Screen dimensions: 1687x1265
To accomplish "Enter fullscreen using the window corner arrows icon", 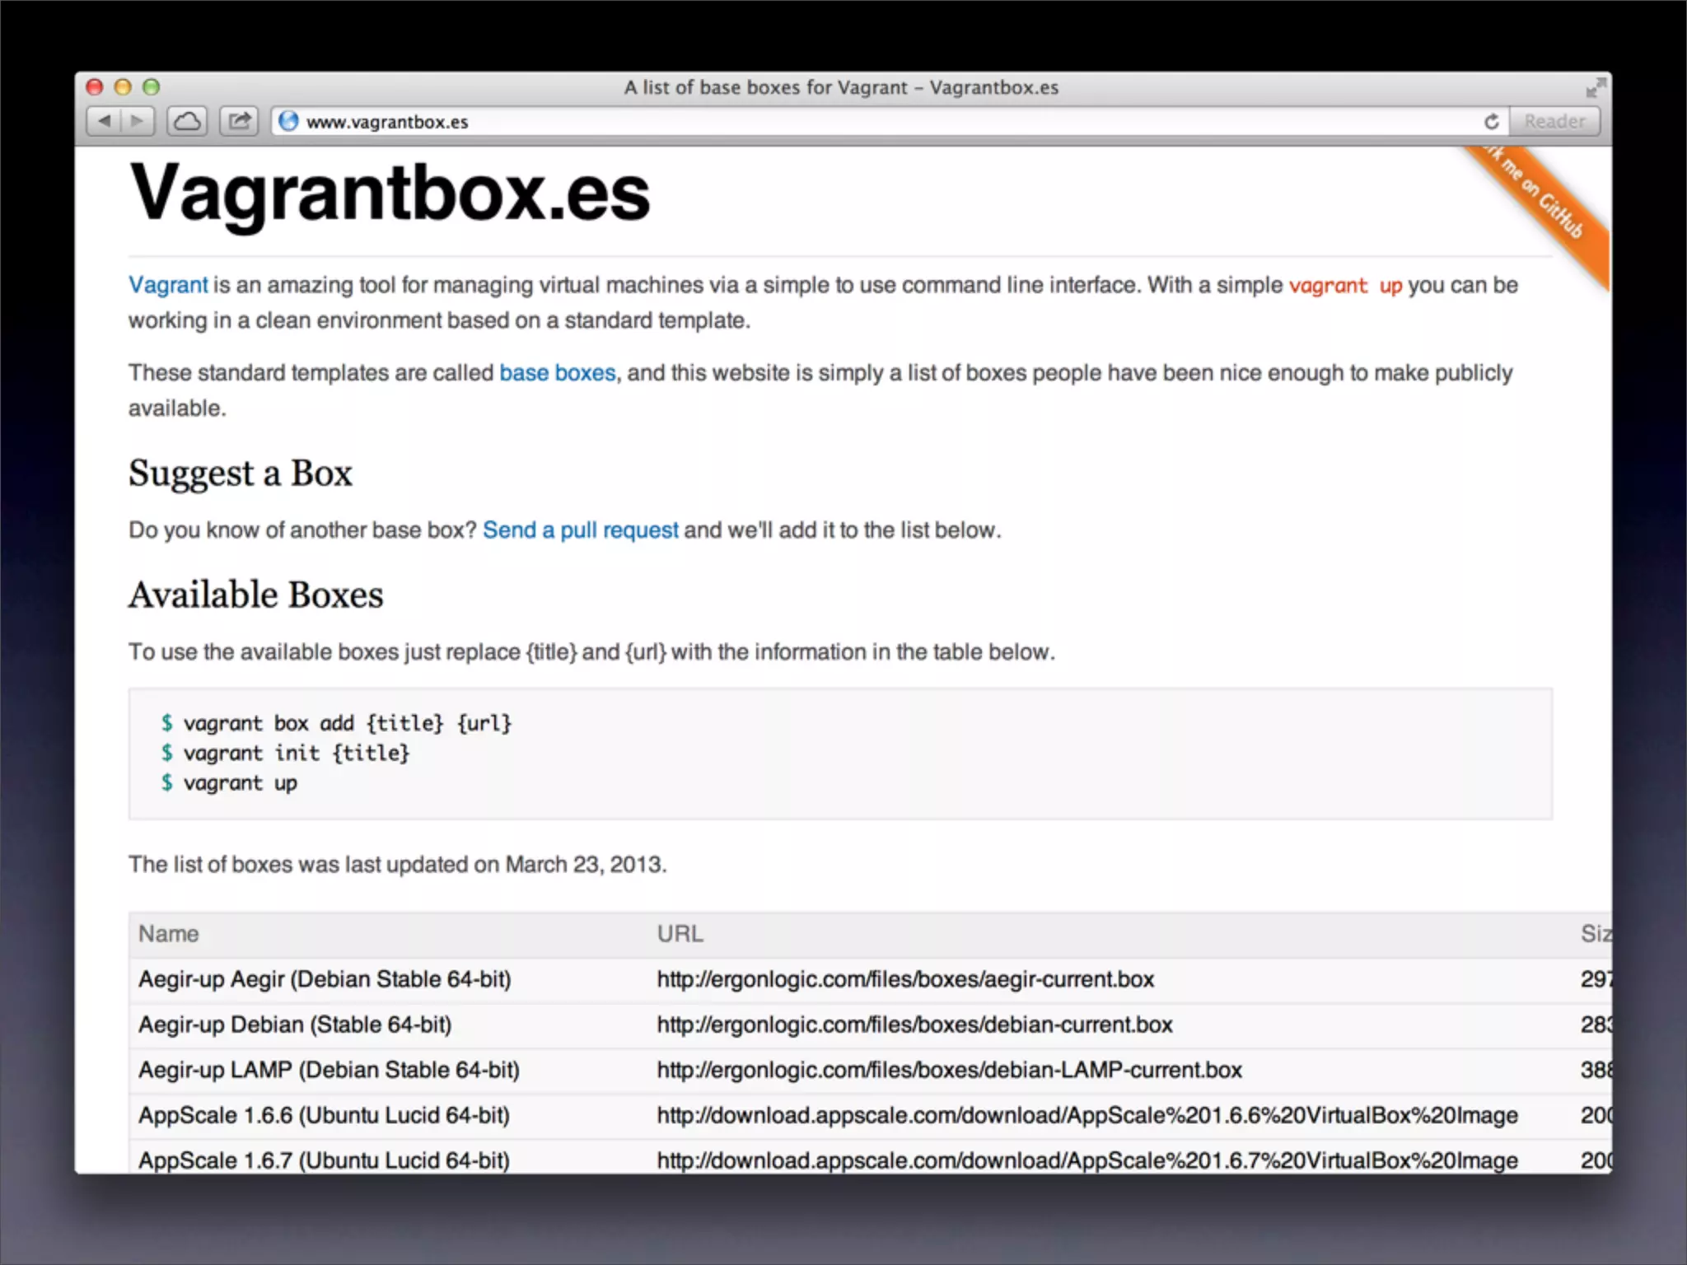I will (1595, 87).
